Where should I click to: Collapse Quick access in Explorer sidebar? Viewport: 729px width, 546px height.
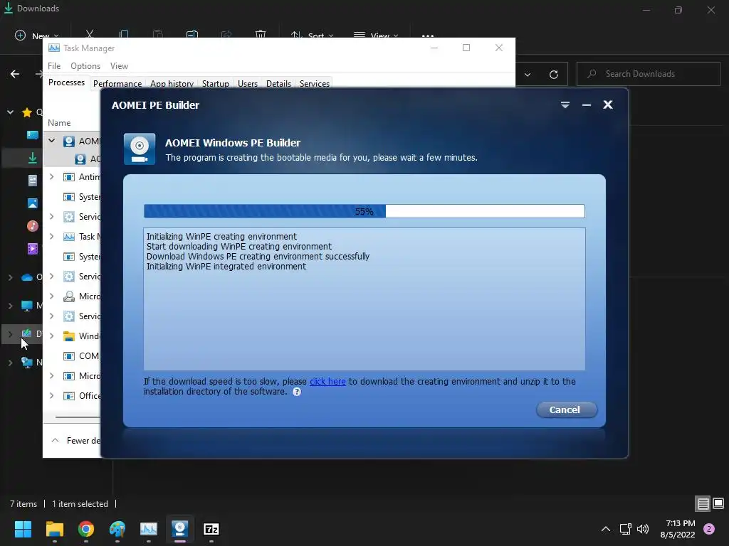pos(10,112)
